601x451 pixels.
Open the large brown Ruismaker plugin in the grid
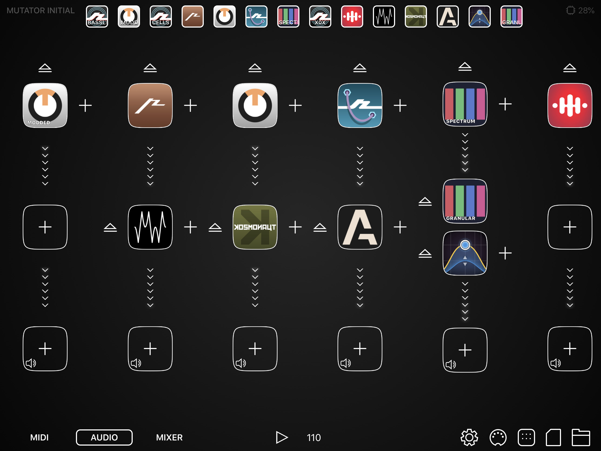coord(150,105)
